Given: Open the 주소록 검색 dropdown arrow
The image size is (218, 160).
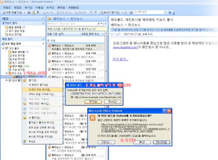Looking at the screenshot, I should click(x=165, y=12).
